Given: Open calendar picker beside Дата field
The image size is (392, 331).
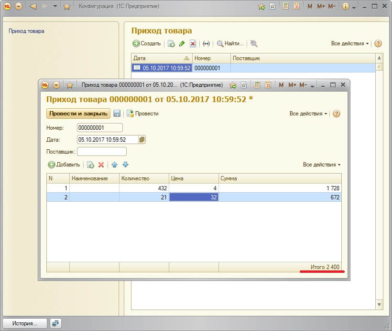Looking at the screenshot, I should pos(142,139).
